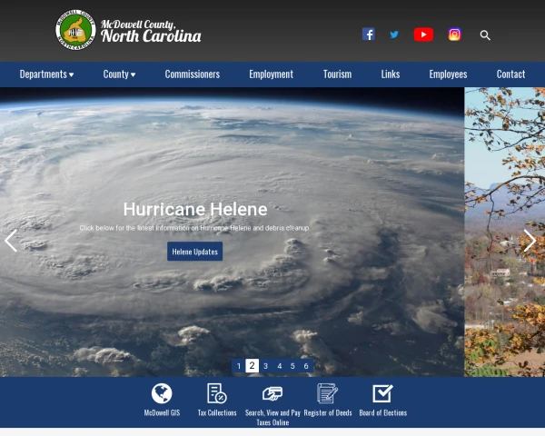Select active slide 2 indicator
Image resolution: width=545 pixels, height=436 pixels.
[x=253, y=366]
